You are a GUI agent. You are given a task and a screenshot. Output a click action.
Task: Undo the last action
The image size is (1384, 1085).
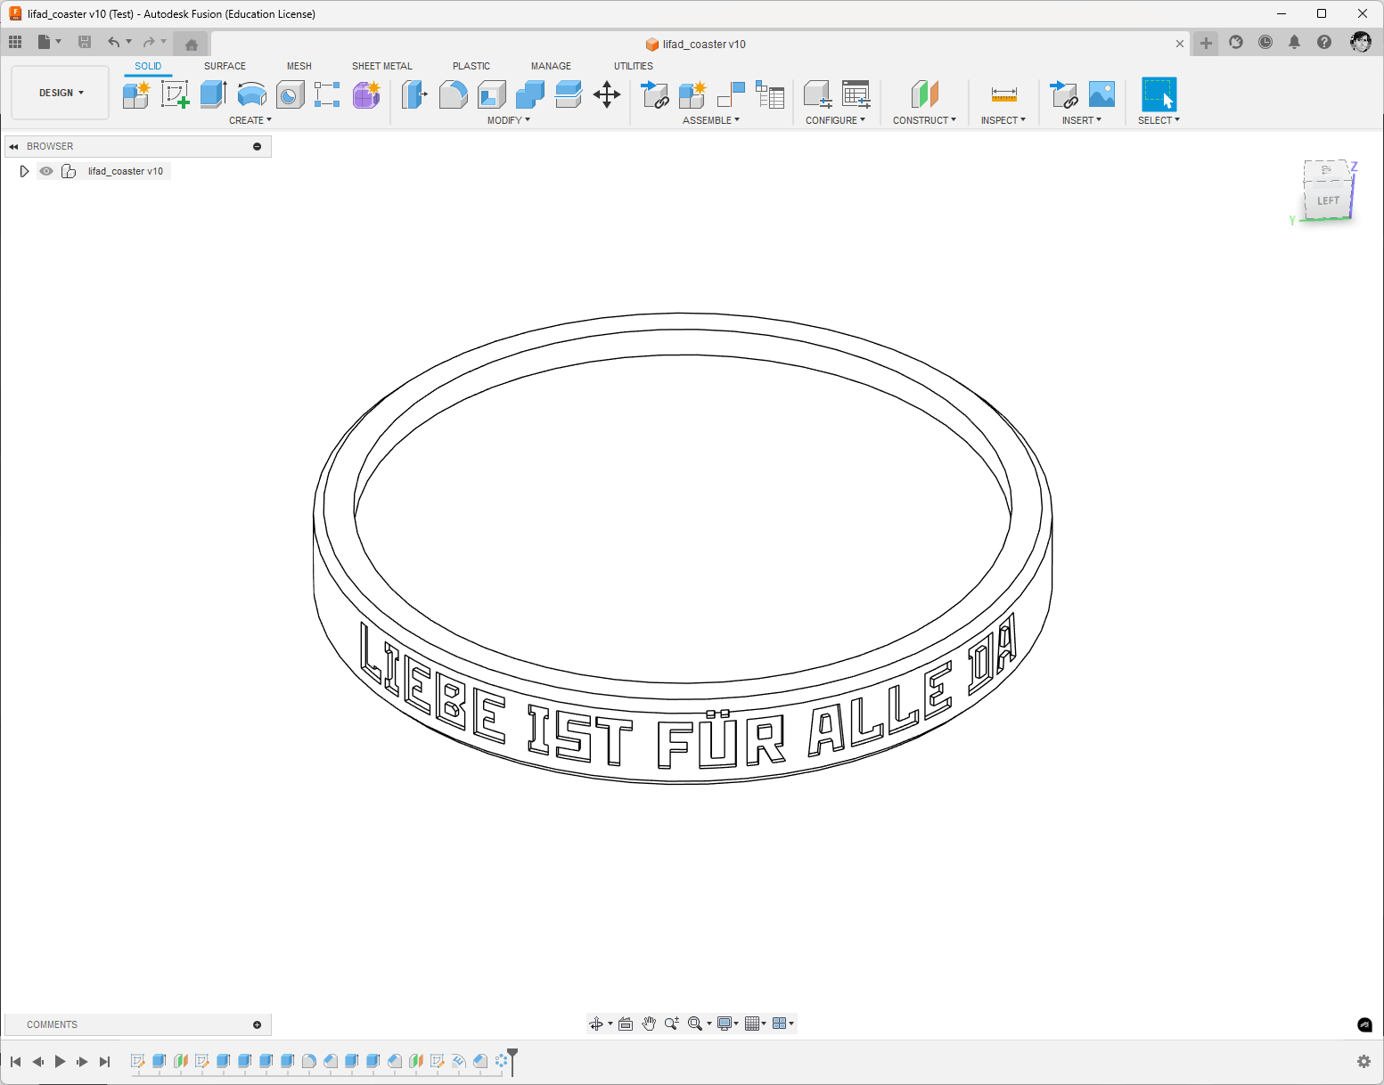[x=113, y=42]
